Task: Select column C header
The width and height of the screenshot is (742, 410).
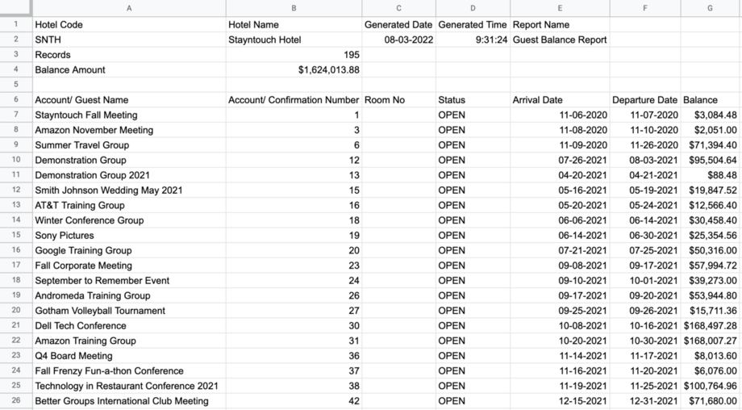Action: 399,8
